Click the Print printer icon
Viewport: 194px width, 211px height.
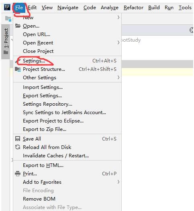click(x=18, y=174)
